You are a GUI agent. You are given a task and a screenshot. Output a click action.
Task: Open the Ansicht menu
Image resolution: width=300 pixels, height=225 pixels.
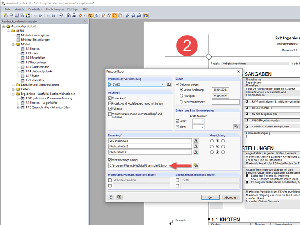click(x=20, y=9)
